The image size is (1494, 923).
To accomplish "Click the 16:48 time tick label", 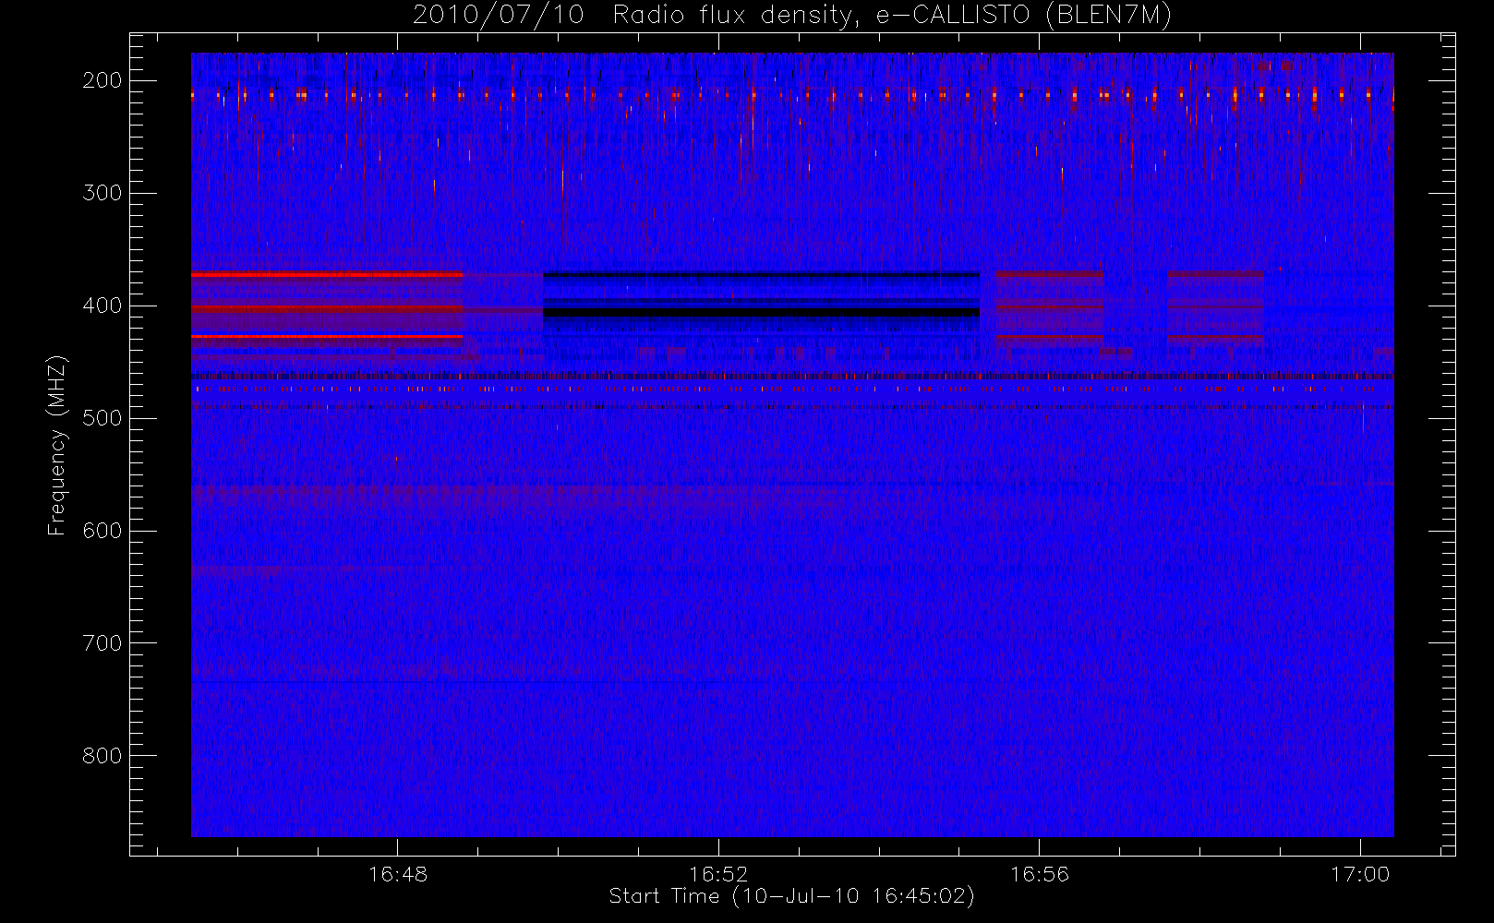I will tap(398, 874).
